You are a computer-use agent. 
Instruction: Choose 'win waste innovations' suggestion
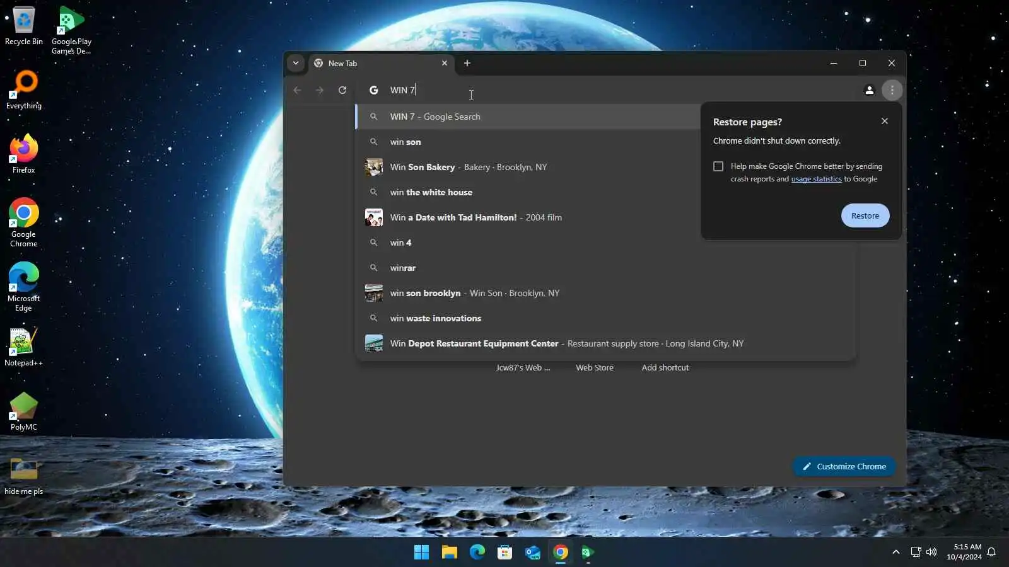605,318
